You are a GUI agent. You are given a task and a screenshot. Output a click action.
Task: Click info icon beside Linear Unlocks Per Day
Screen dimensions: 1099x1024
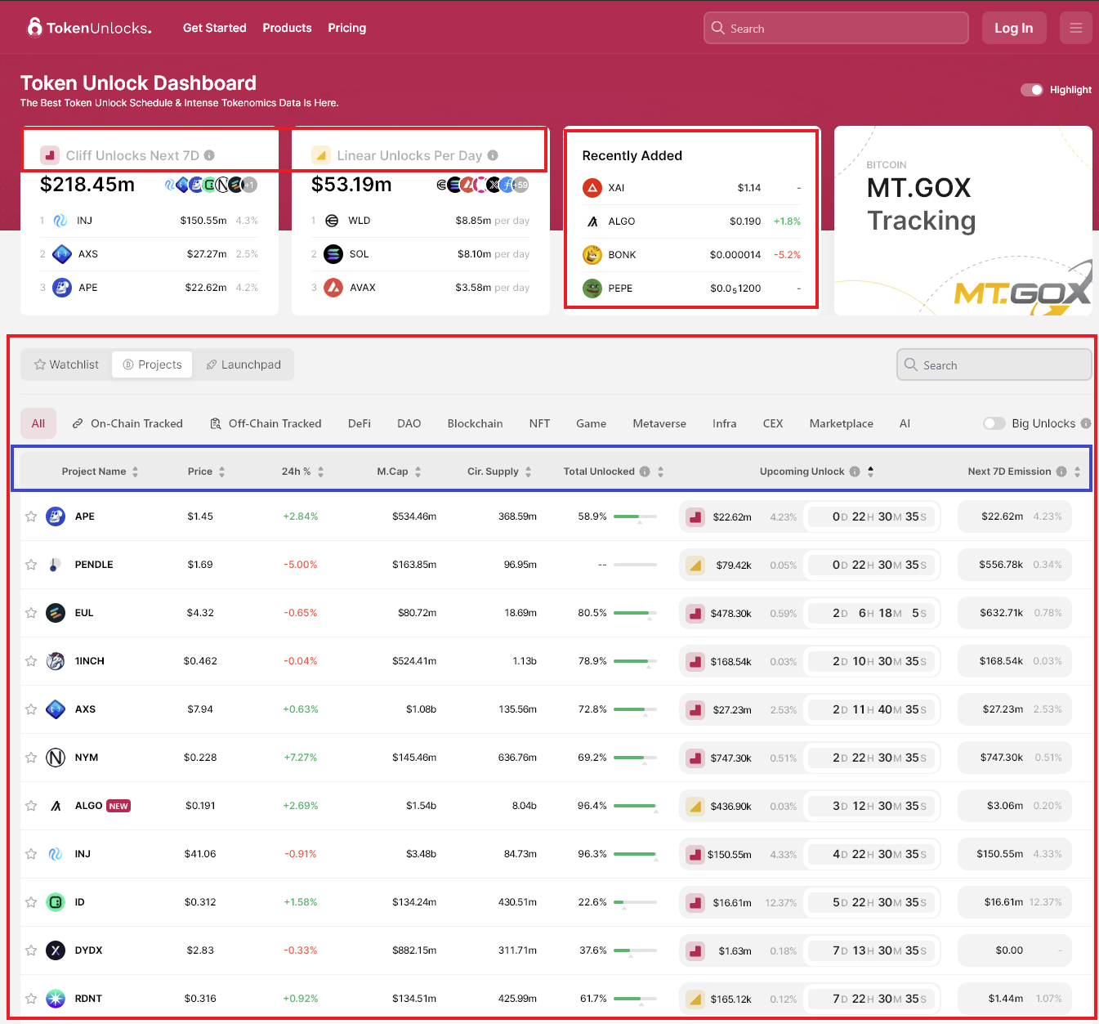coord(493,155)
